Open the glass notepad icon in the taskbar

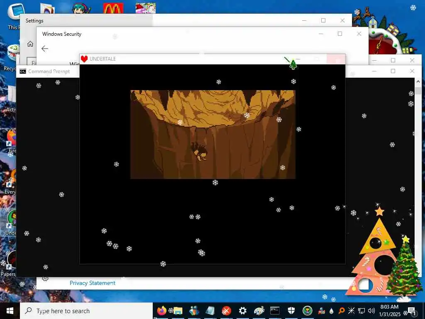210,311
